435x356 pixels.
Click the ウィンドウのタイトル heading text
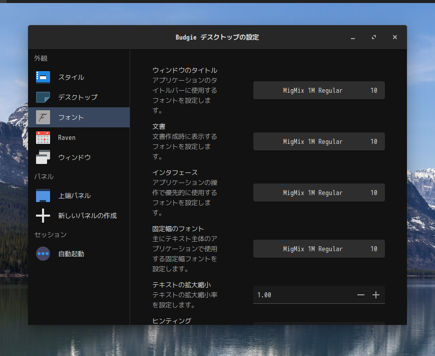click(x=185, y=70)
